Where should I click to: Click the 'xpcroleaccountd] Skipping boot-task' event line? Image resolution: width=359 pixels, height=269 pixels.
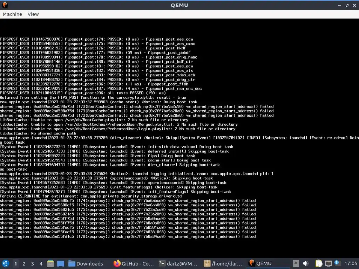tap(113, 183)
